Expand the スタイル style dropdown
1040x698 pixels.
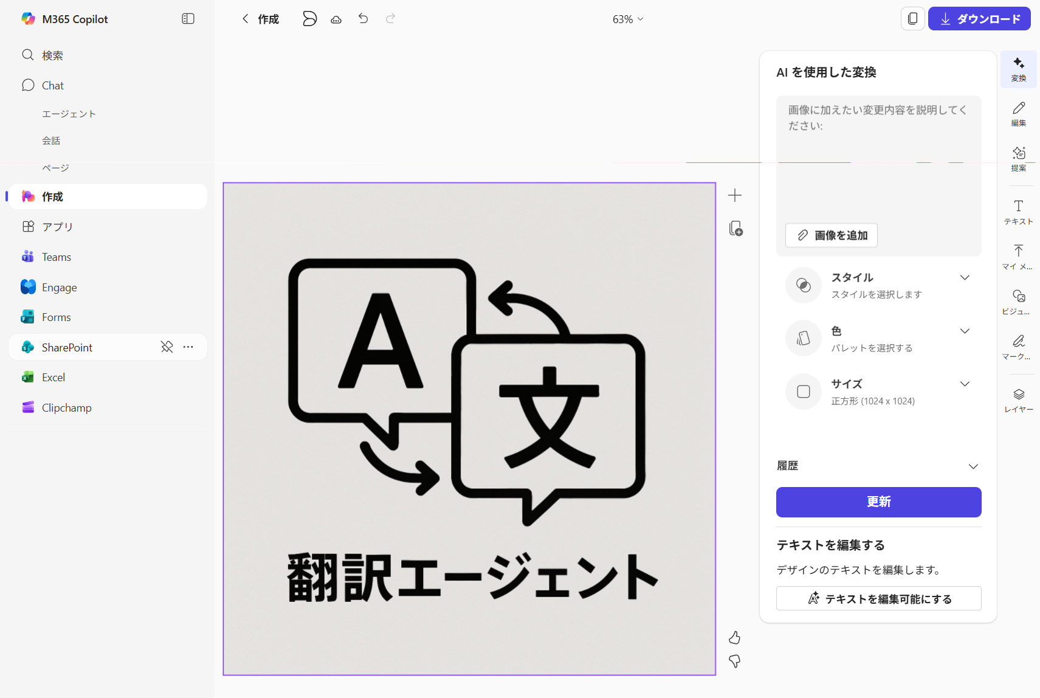964,278
